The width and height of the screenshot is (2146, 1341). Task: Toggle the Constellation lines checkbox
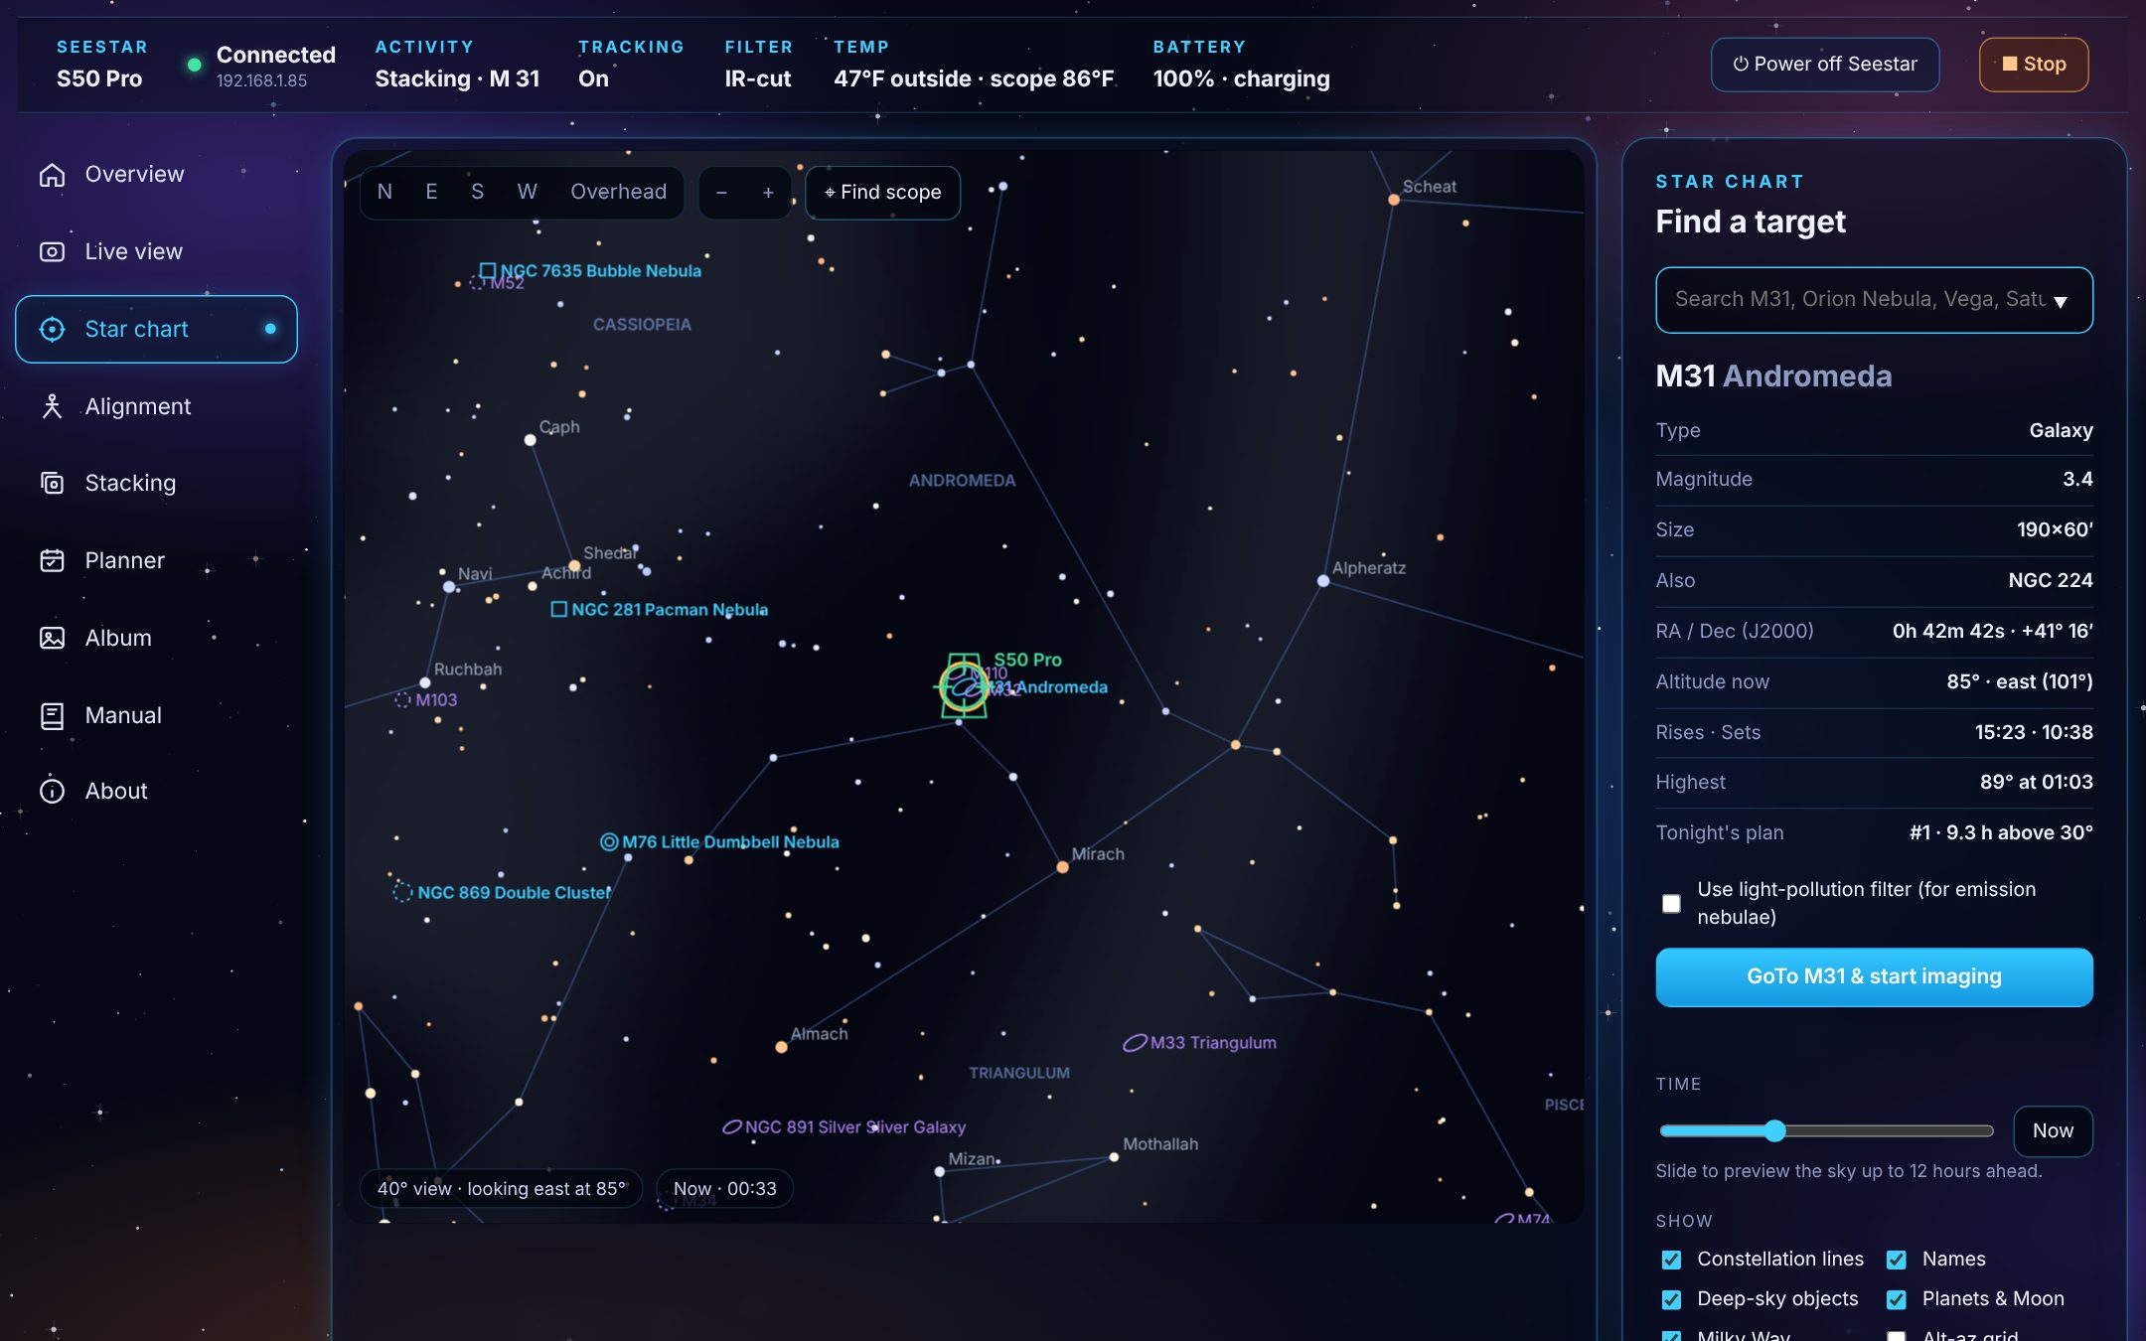[x=1671, y=1260]
